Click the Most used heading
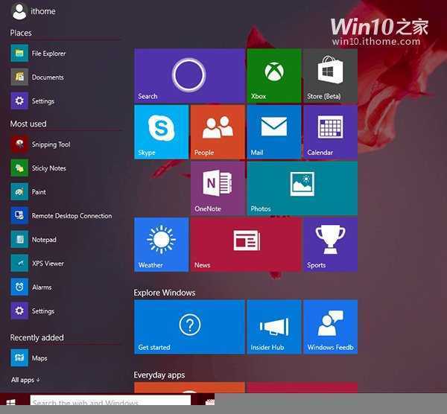 click(28, 124)
